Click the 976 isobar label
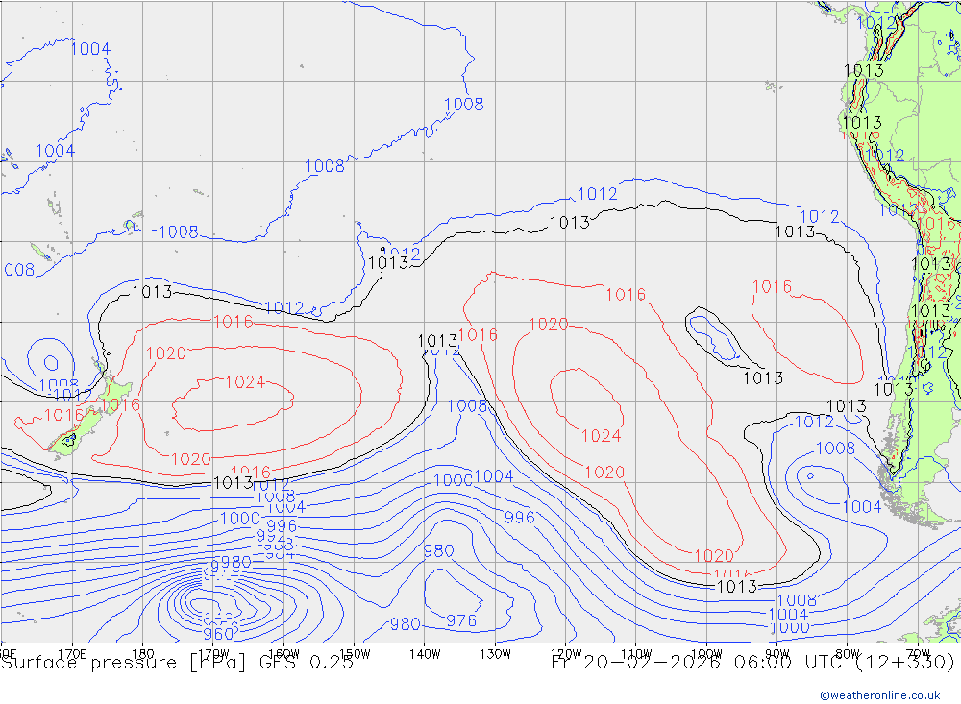The height and width of the screenshot is (704, 961). click(461, 620)
